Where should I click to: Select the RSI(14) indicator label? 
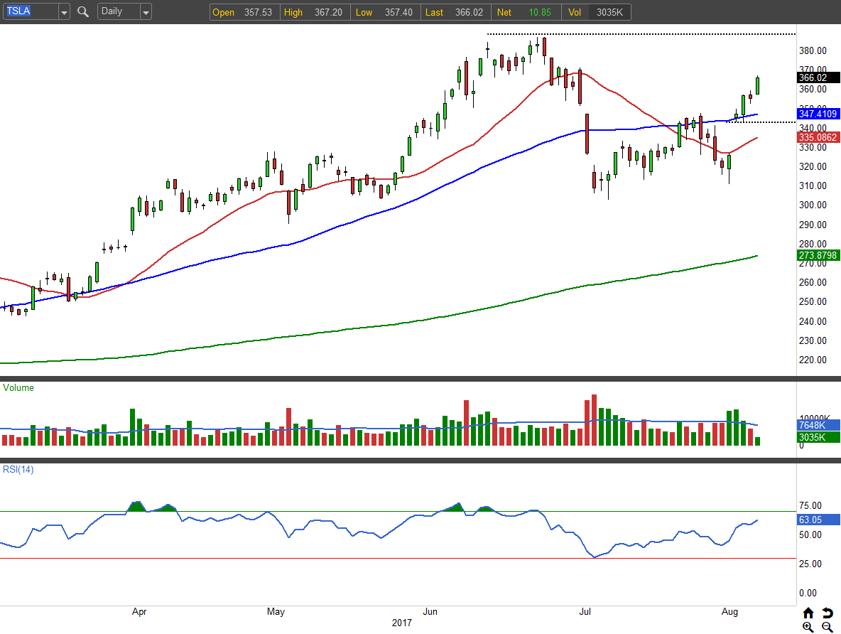click(x=18, y=469)
